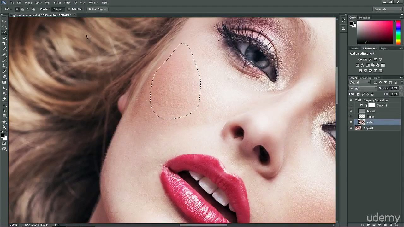Open the Select menu

tap(57, 3)
